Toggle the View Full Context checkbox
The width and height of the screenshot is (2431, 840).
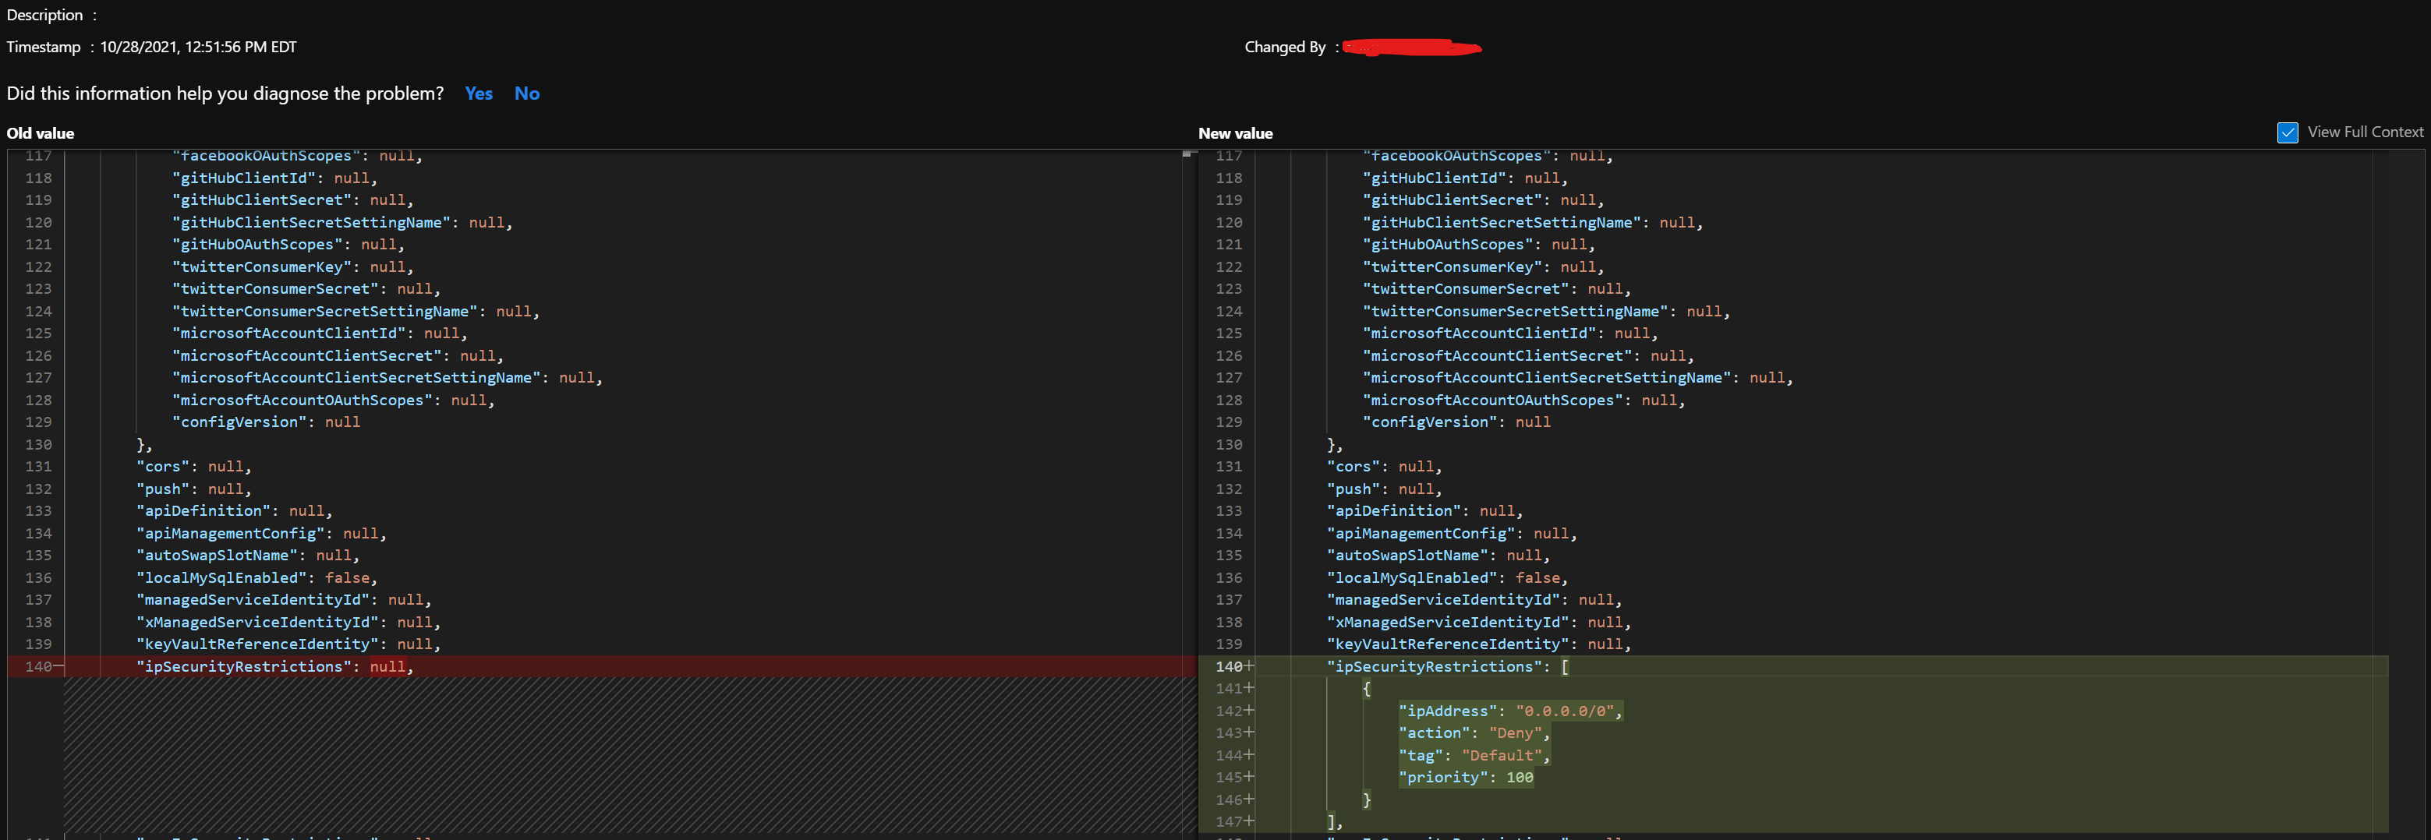pyautogui.click(x=2288, y=133)
